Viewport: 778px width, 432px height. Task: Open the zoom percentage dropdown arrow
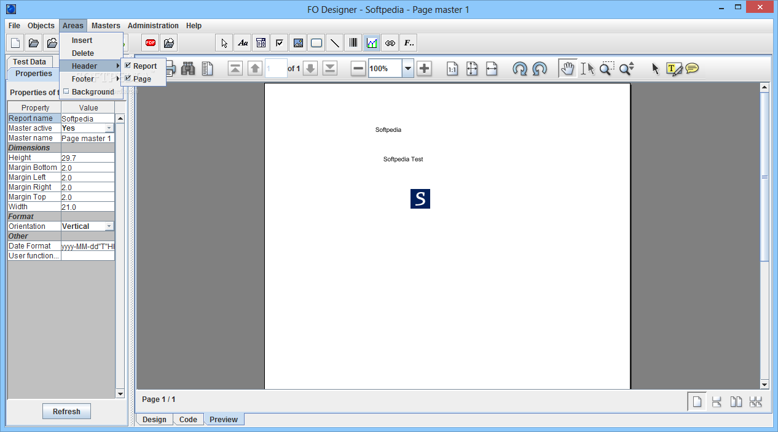coord(408,69)
